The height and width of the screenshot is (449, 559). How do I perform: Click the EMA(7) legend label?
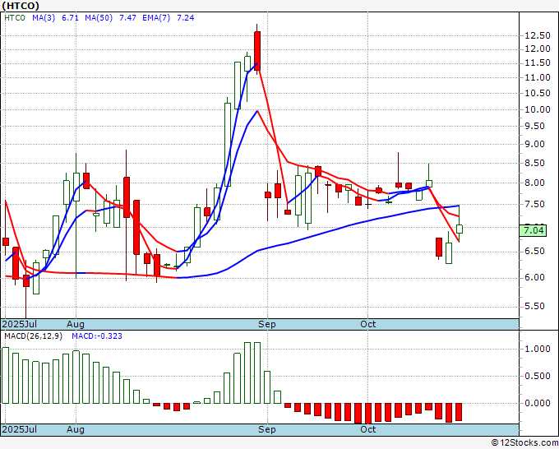coord(156,18)
